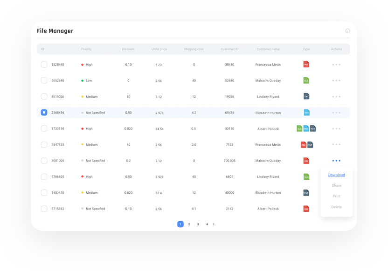This screenshot has height=271, width=388.
Task: Click the XLS file icon for row 5786805
Action: [x=306, y=177]
